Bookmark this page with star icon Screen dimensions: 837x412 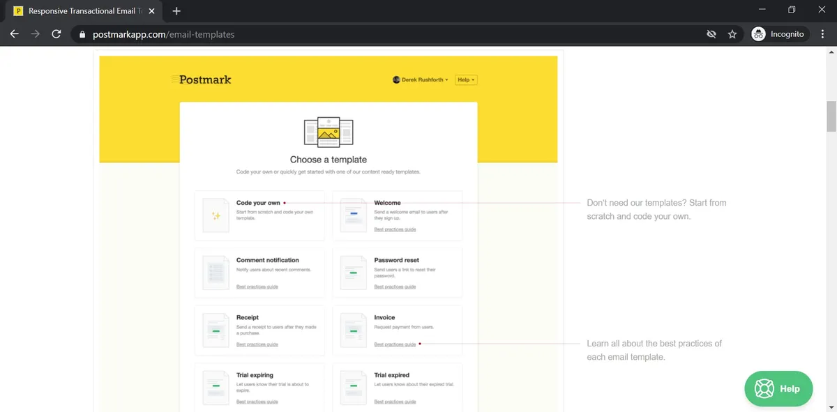coord(732,34)
